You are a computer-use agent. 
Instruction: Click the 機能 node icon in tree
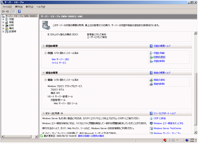click(7, 22)
